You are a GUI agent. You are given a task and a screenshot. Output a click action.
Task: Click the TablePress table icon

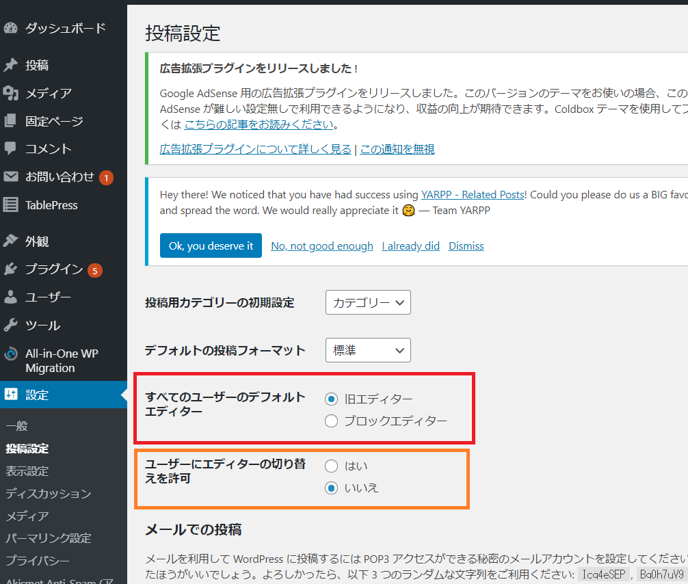coord(11,204)
